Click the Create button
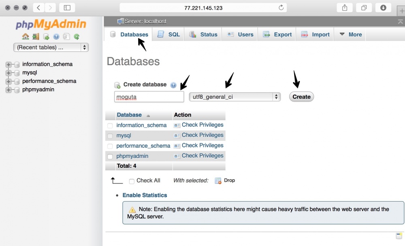Image resolution: width=405 pixels, height=246 pixels. 301,97
